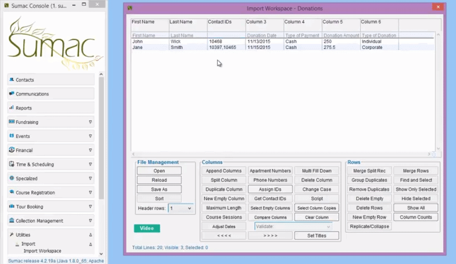Expand the Course Registration arrow
The height and width of the screenshot is (264, 456).
[90, 192]
